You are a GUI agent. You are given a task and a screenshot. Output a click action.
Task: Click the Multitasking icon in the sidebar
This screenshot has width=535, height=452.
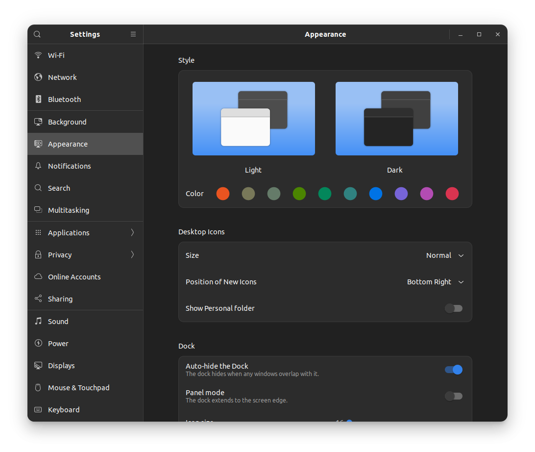pyautogui.click(x=38, y=210)
